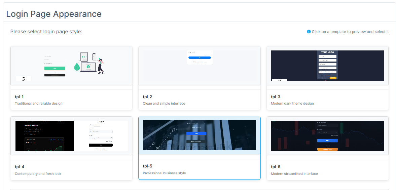Click the tpl-2 card title
This screenshot has width=396, height=190.
click(147, 97)
